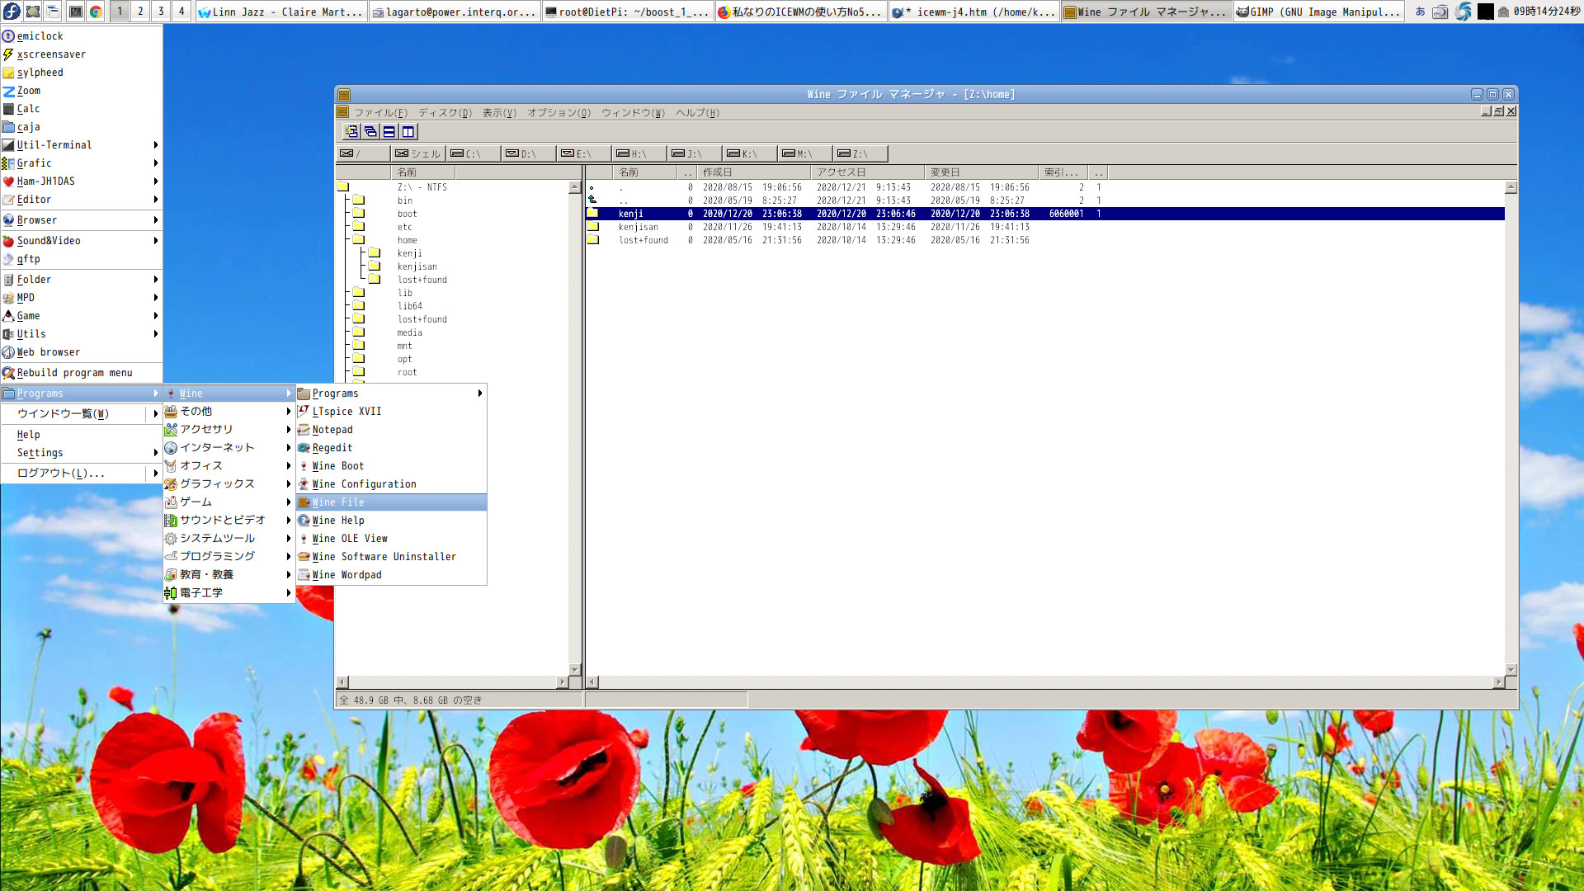Click the Tile Horizontally toolbar icon

[x=389, y=132]
